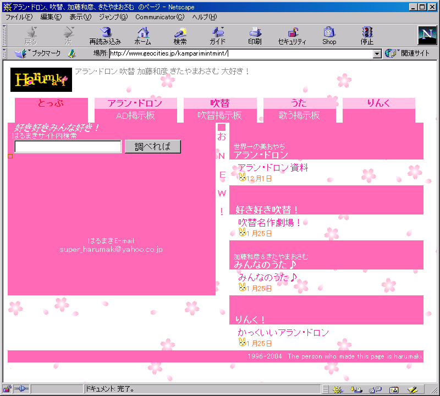Go to Home (ホーム) icon

[143, 36]
